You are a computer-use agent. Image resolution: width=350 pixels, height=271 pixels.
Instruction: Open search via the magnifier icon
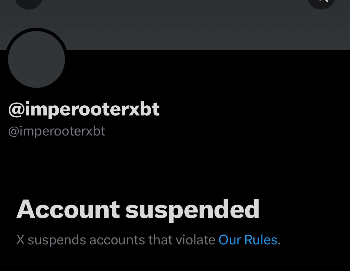coord(321,3)
